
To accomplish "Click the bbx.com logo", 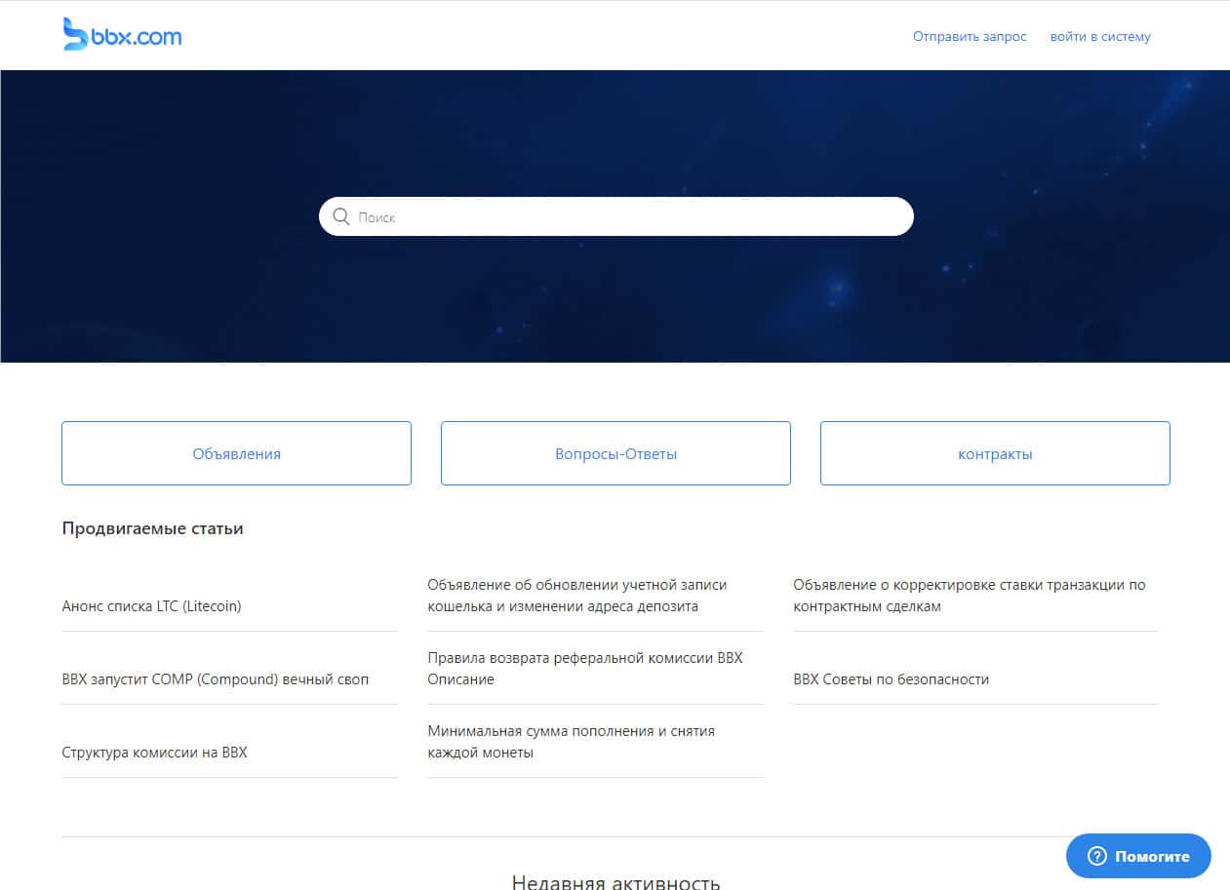I will pyautogui.click(x=122, y=35).
